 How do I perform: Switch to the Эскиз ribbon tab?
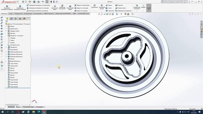click(x=11, y=14)
